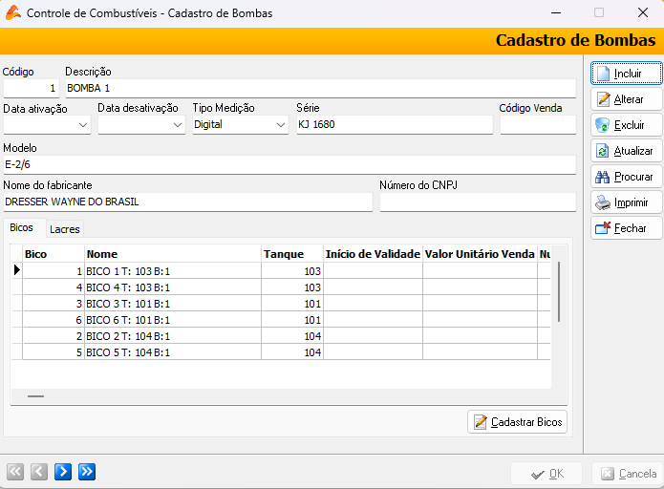
Task: Jump to the last record arrow
Action: pos(87,471)
